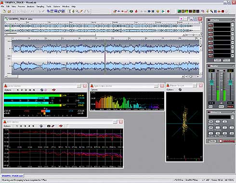Click the red Record button in transport
This screenshot has width=236, height=183.
click(168, 12)
